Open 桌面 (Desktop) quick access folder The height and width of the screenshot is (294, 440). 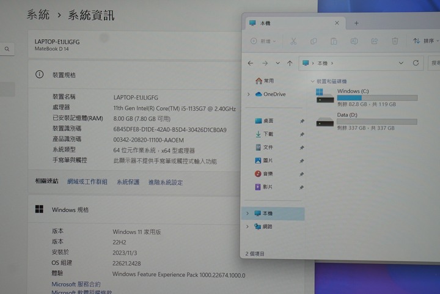point(265,121)
